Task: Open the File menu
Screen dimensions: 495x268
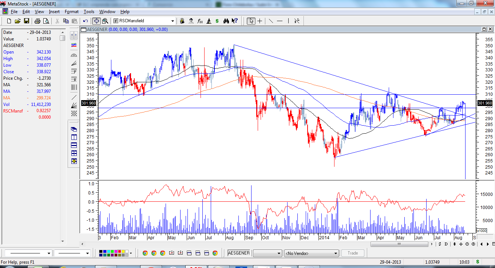Action: point(14,12)
